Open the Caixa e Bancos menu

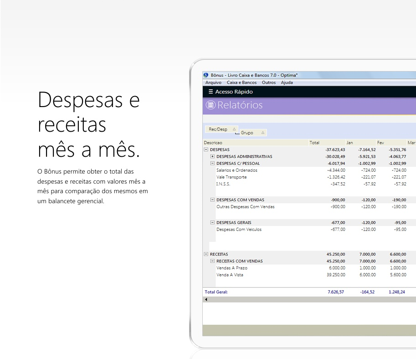tap(241, 82)
